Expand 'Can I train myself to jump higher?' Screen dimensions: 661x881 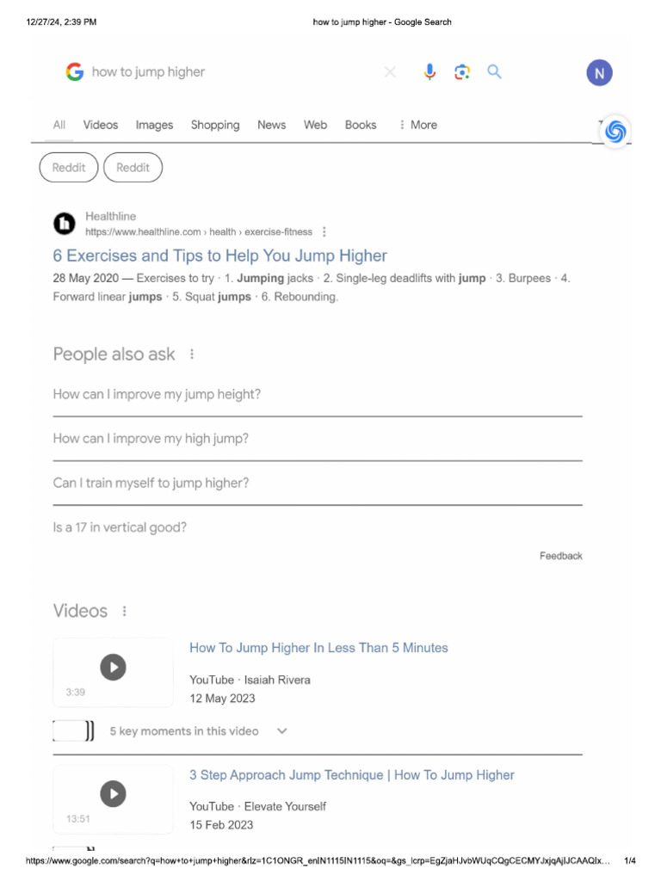[x=317, y=483]
